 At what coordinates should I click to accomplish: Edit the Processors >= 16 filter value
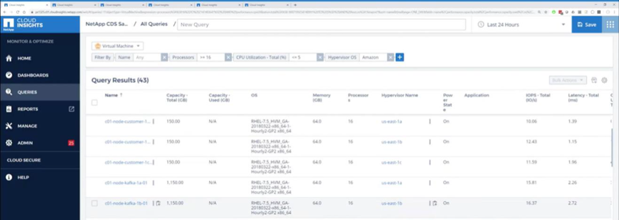[x=211, y=57]
